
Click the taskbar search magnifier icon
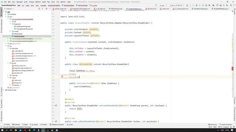tap(7, 130)
